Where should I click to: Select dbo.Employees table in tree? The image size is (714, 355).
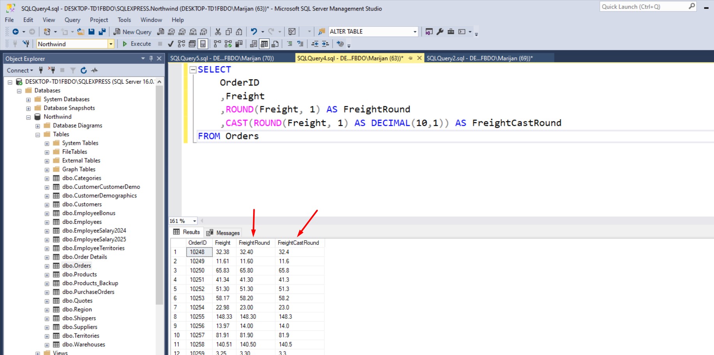point(82,222)
